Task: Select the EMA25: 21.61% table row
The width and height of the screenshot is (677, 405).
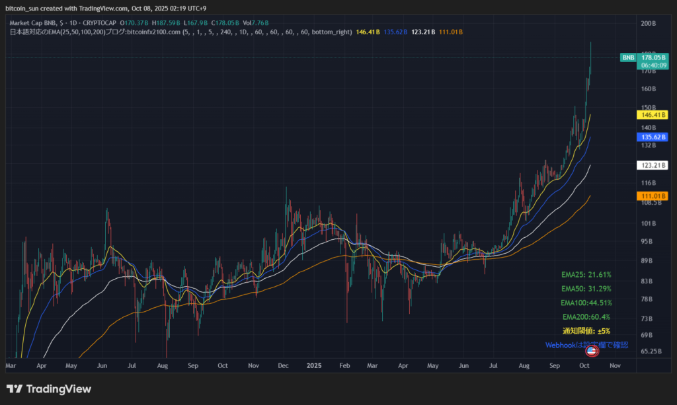Action: point(586,274)
